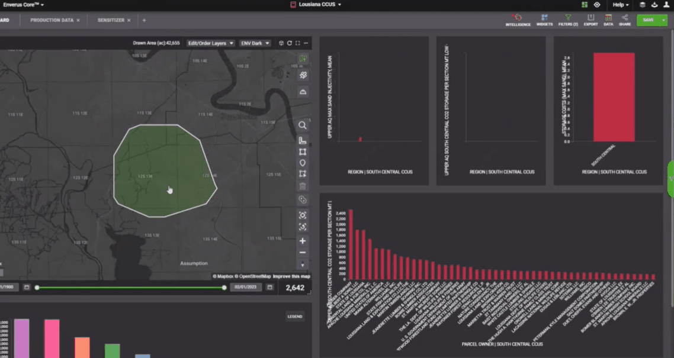The height and width of the screenshot is (358, 674).
Task: Select the map search magnifier tool
Action: (x=303, y=125)
